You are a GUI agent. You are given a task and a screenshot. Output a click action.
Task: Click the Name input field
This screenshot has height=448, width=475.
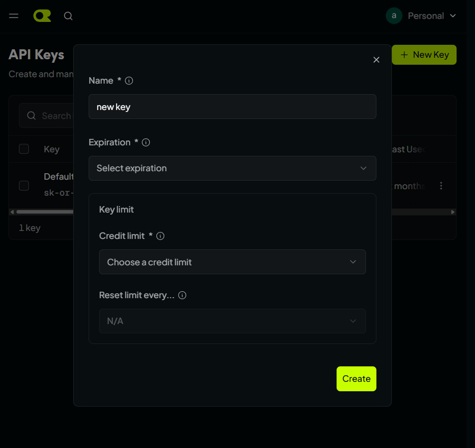[233, 107]
